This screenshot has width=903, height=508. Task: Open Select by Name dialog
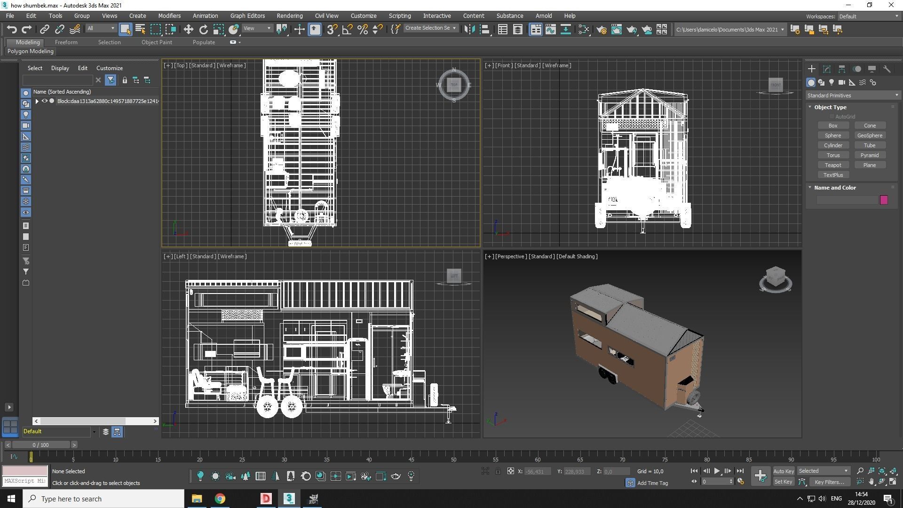point(140,30)
